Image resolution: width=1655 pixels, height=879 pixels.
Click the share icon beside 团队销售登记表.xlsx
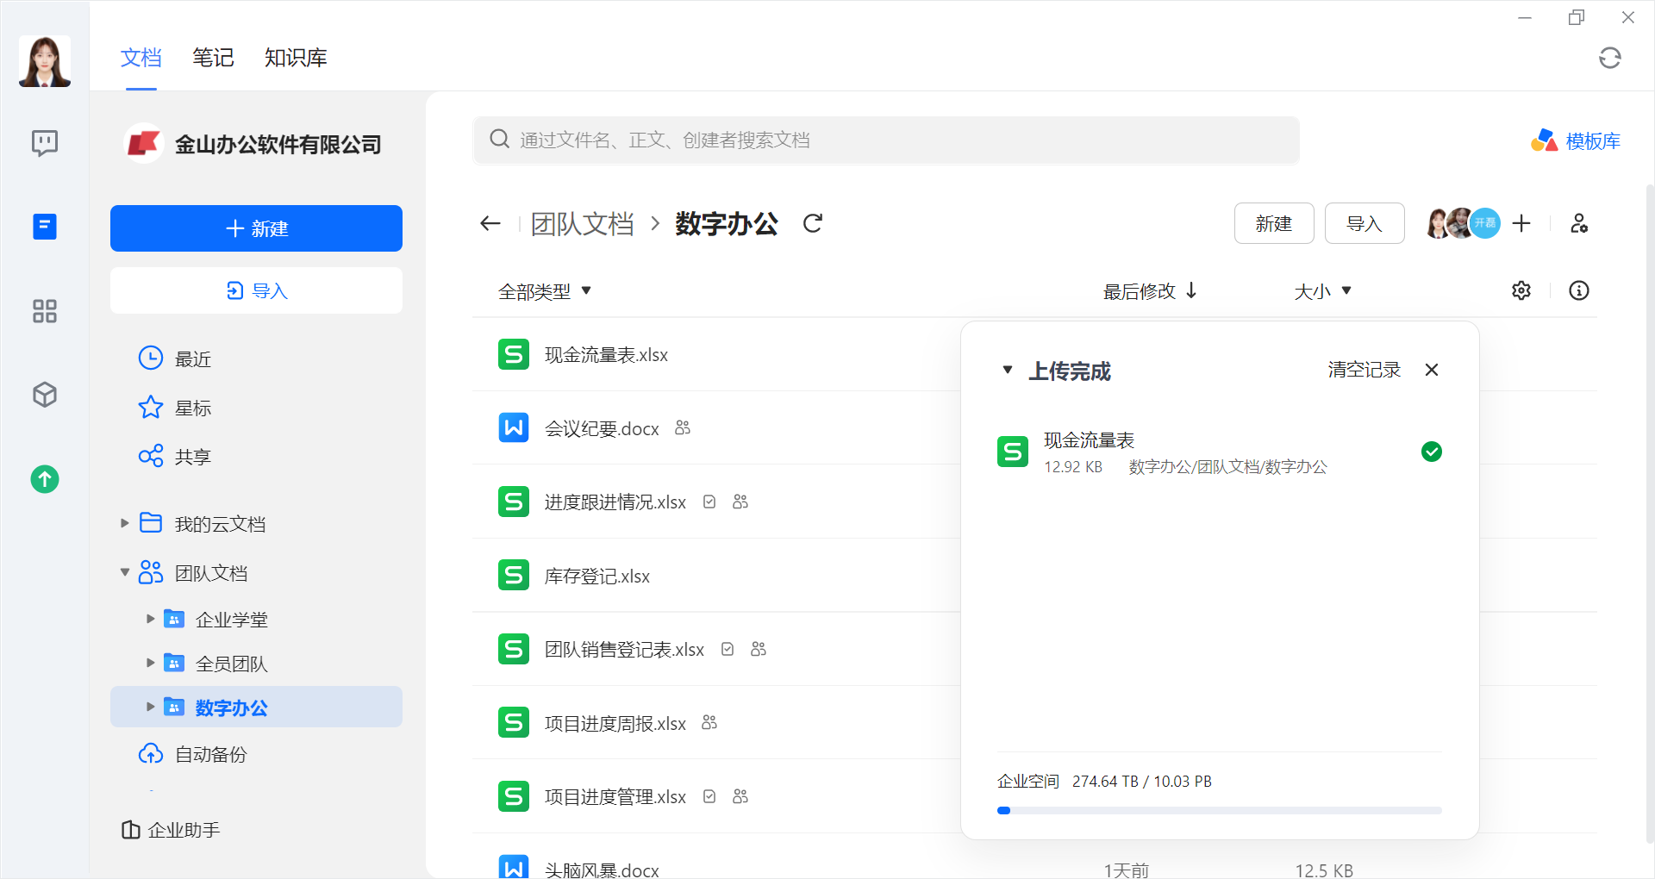click(x=759, y=649)
